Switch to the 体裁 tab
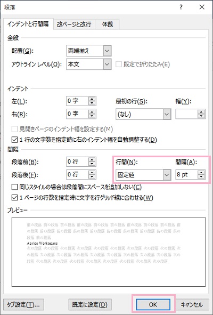This screenshot has width=213, height=315. [x=107, y=25]
